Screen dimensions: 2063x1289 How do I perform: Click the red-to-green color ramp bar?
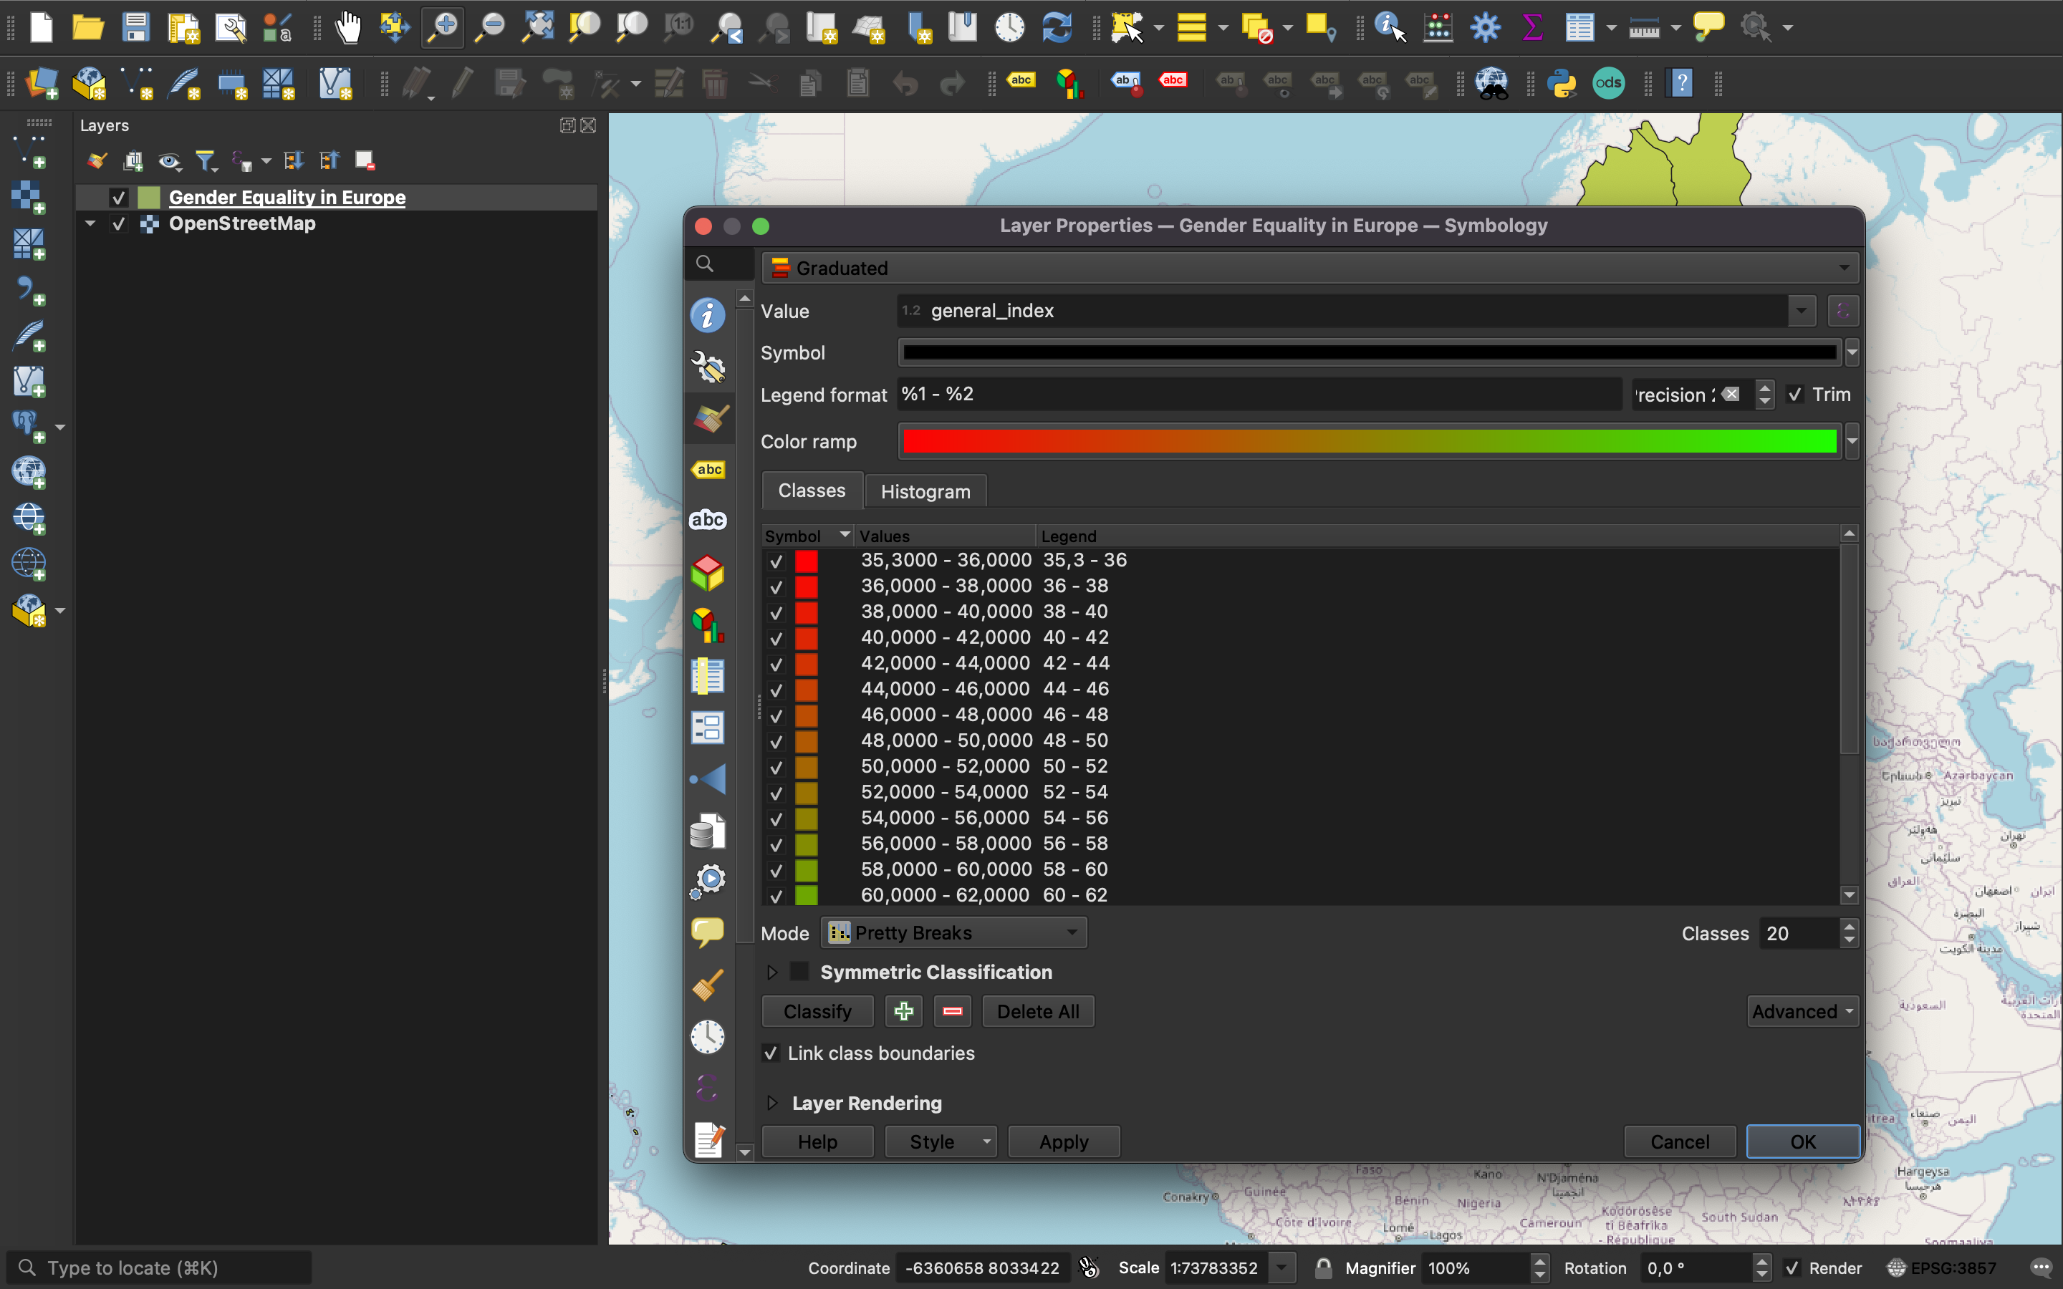click(1368, 442)
